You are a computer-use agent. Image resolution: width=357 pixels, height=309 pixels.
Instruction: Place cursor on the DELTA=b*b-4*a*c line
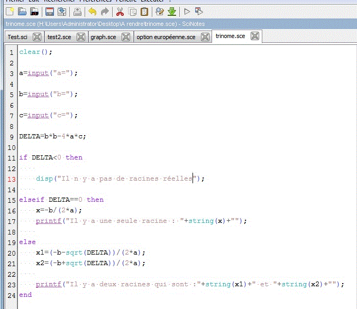pyautogui.click(x=52, y=136)
